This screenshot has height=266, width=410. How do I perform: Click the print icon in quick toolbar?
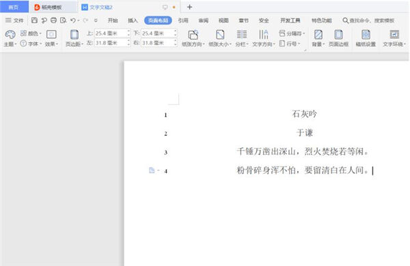[53, 20]
